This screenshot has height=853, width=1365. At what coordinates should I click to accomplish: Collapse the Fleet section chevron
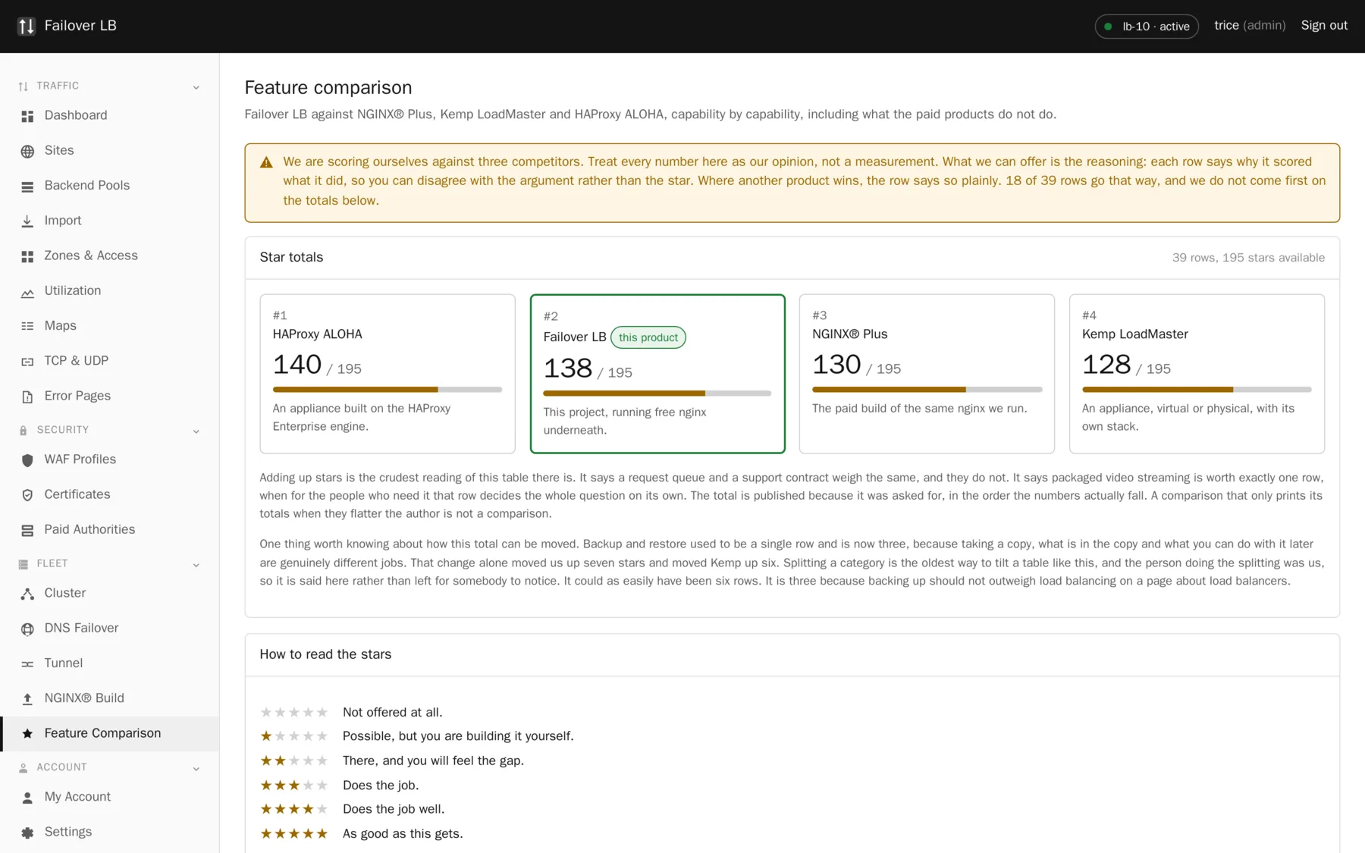pos(196,565)
